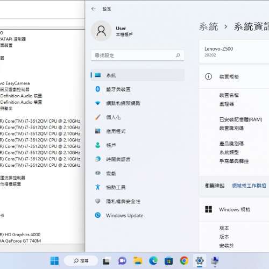Go to 帳戶 accounts section
Viewport: 269px width, 269px height.
138,145
